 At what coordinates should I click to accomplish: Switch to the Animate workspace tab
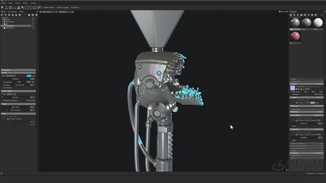click(x=33, y=3)
